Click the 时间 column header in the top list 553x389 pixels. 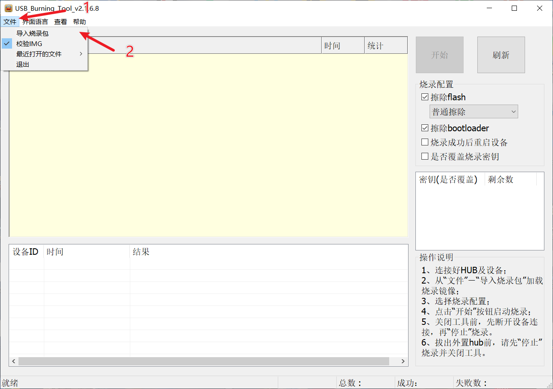pyautogui.click(x=343, y=46)
